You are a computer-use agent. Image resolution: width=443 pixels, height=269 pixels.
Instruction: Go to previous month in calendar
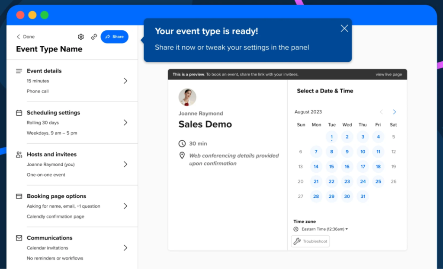tap(382, 112)
